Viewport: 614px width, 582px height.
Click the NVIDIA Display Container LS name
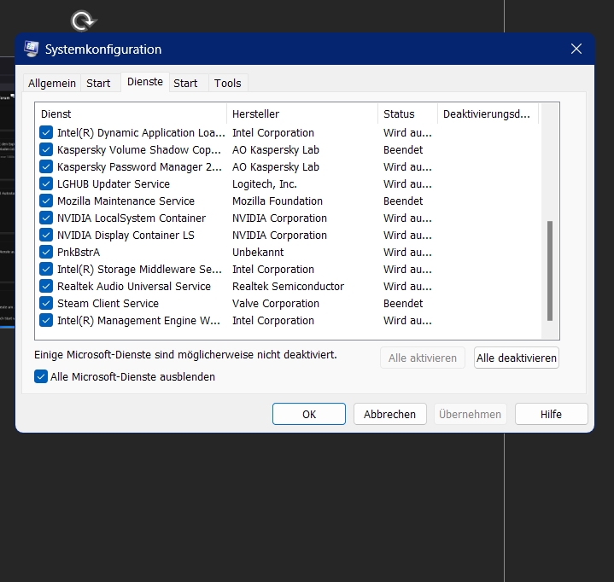[126, 235]
